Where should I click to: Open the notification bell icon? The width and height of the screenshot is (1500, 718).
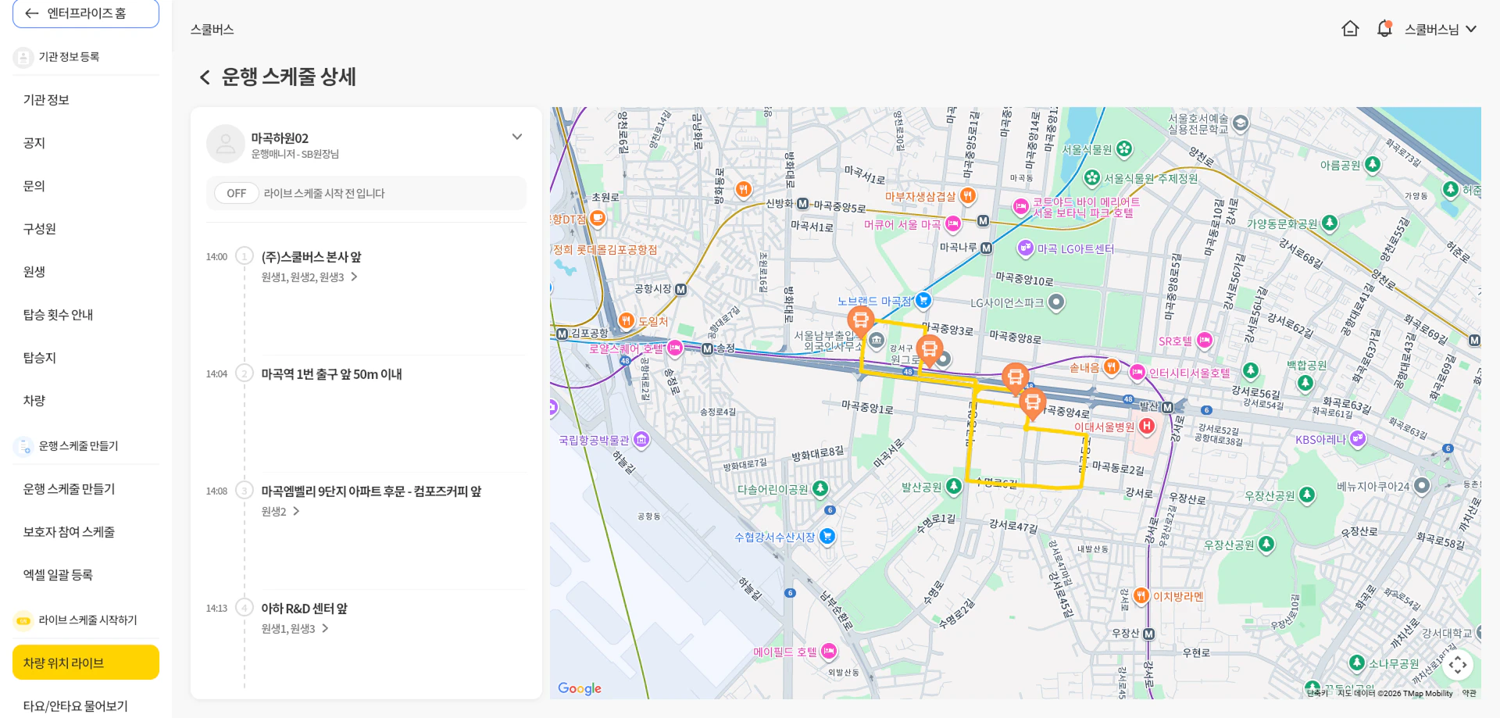tap(1384, 29)
